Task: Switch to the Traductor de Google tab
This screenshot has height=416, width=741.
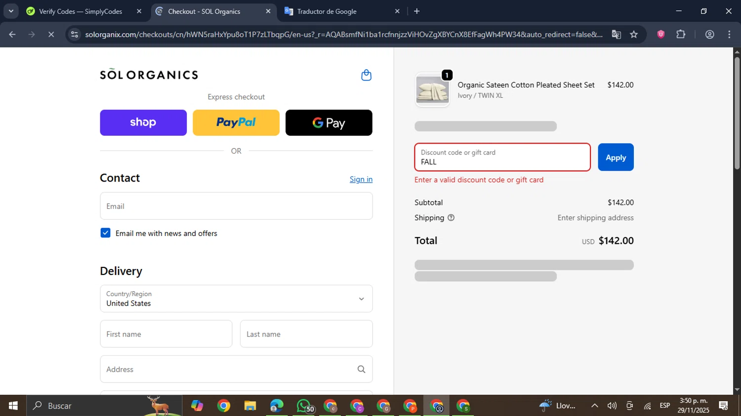Action: click(x=327, y=11)
